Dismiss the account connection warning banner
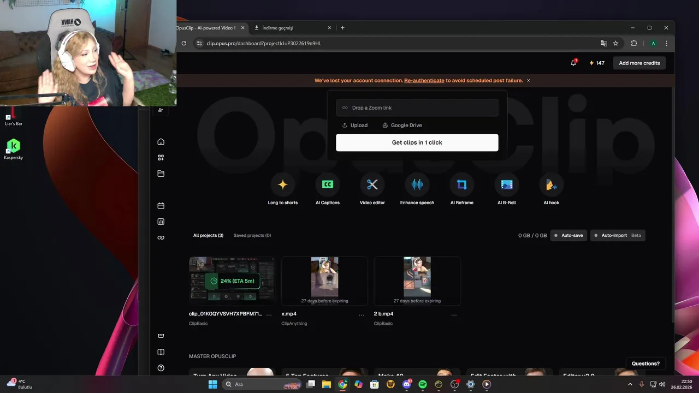The image size is (699, 393). tap(529, 80)
